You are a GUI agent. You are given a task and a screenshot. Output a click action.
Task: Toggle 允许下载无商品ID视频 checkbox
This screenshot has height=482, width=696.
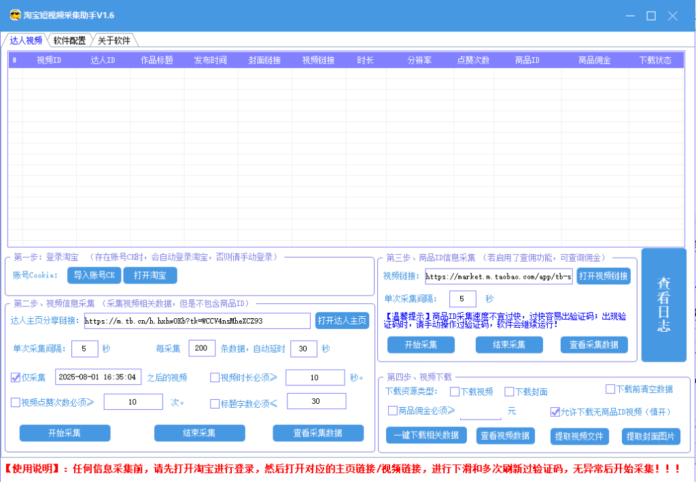click(555, 411)
